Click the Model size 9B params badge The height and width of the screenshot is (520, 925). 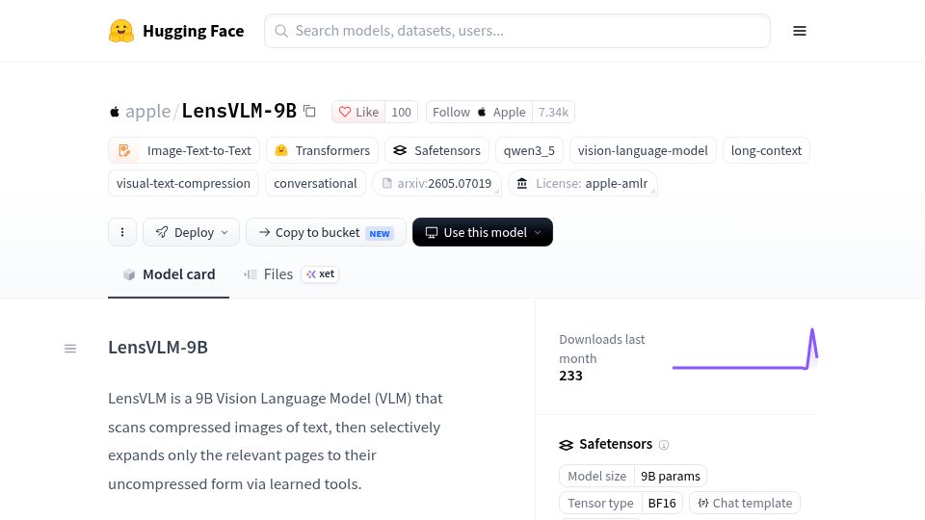[633, 477]
